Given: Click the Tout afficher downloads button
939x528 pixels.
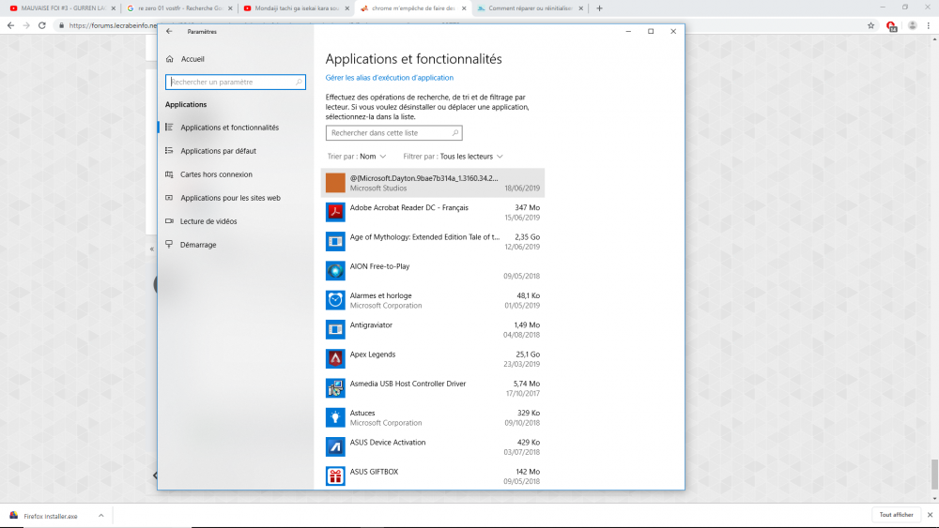Looking at the screenshot, I should (896, 515).
